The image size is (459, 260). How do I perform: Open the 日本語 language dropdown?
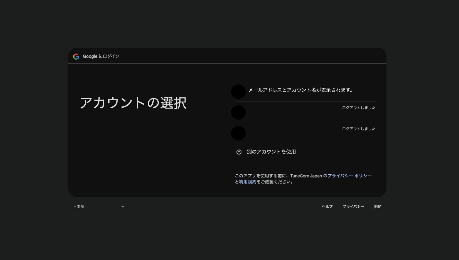99,207
